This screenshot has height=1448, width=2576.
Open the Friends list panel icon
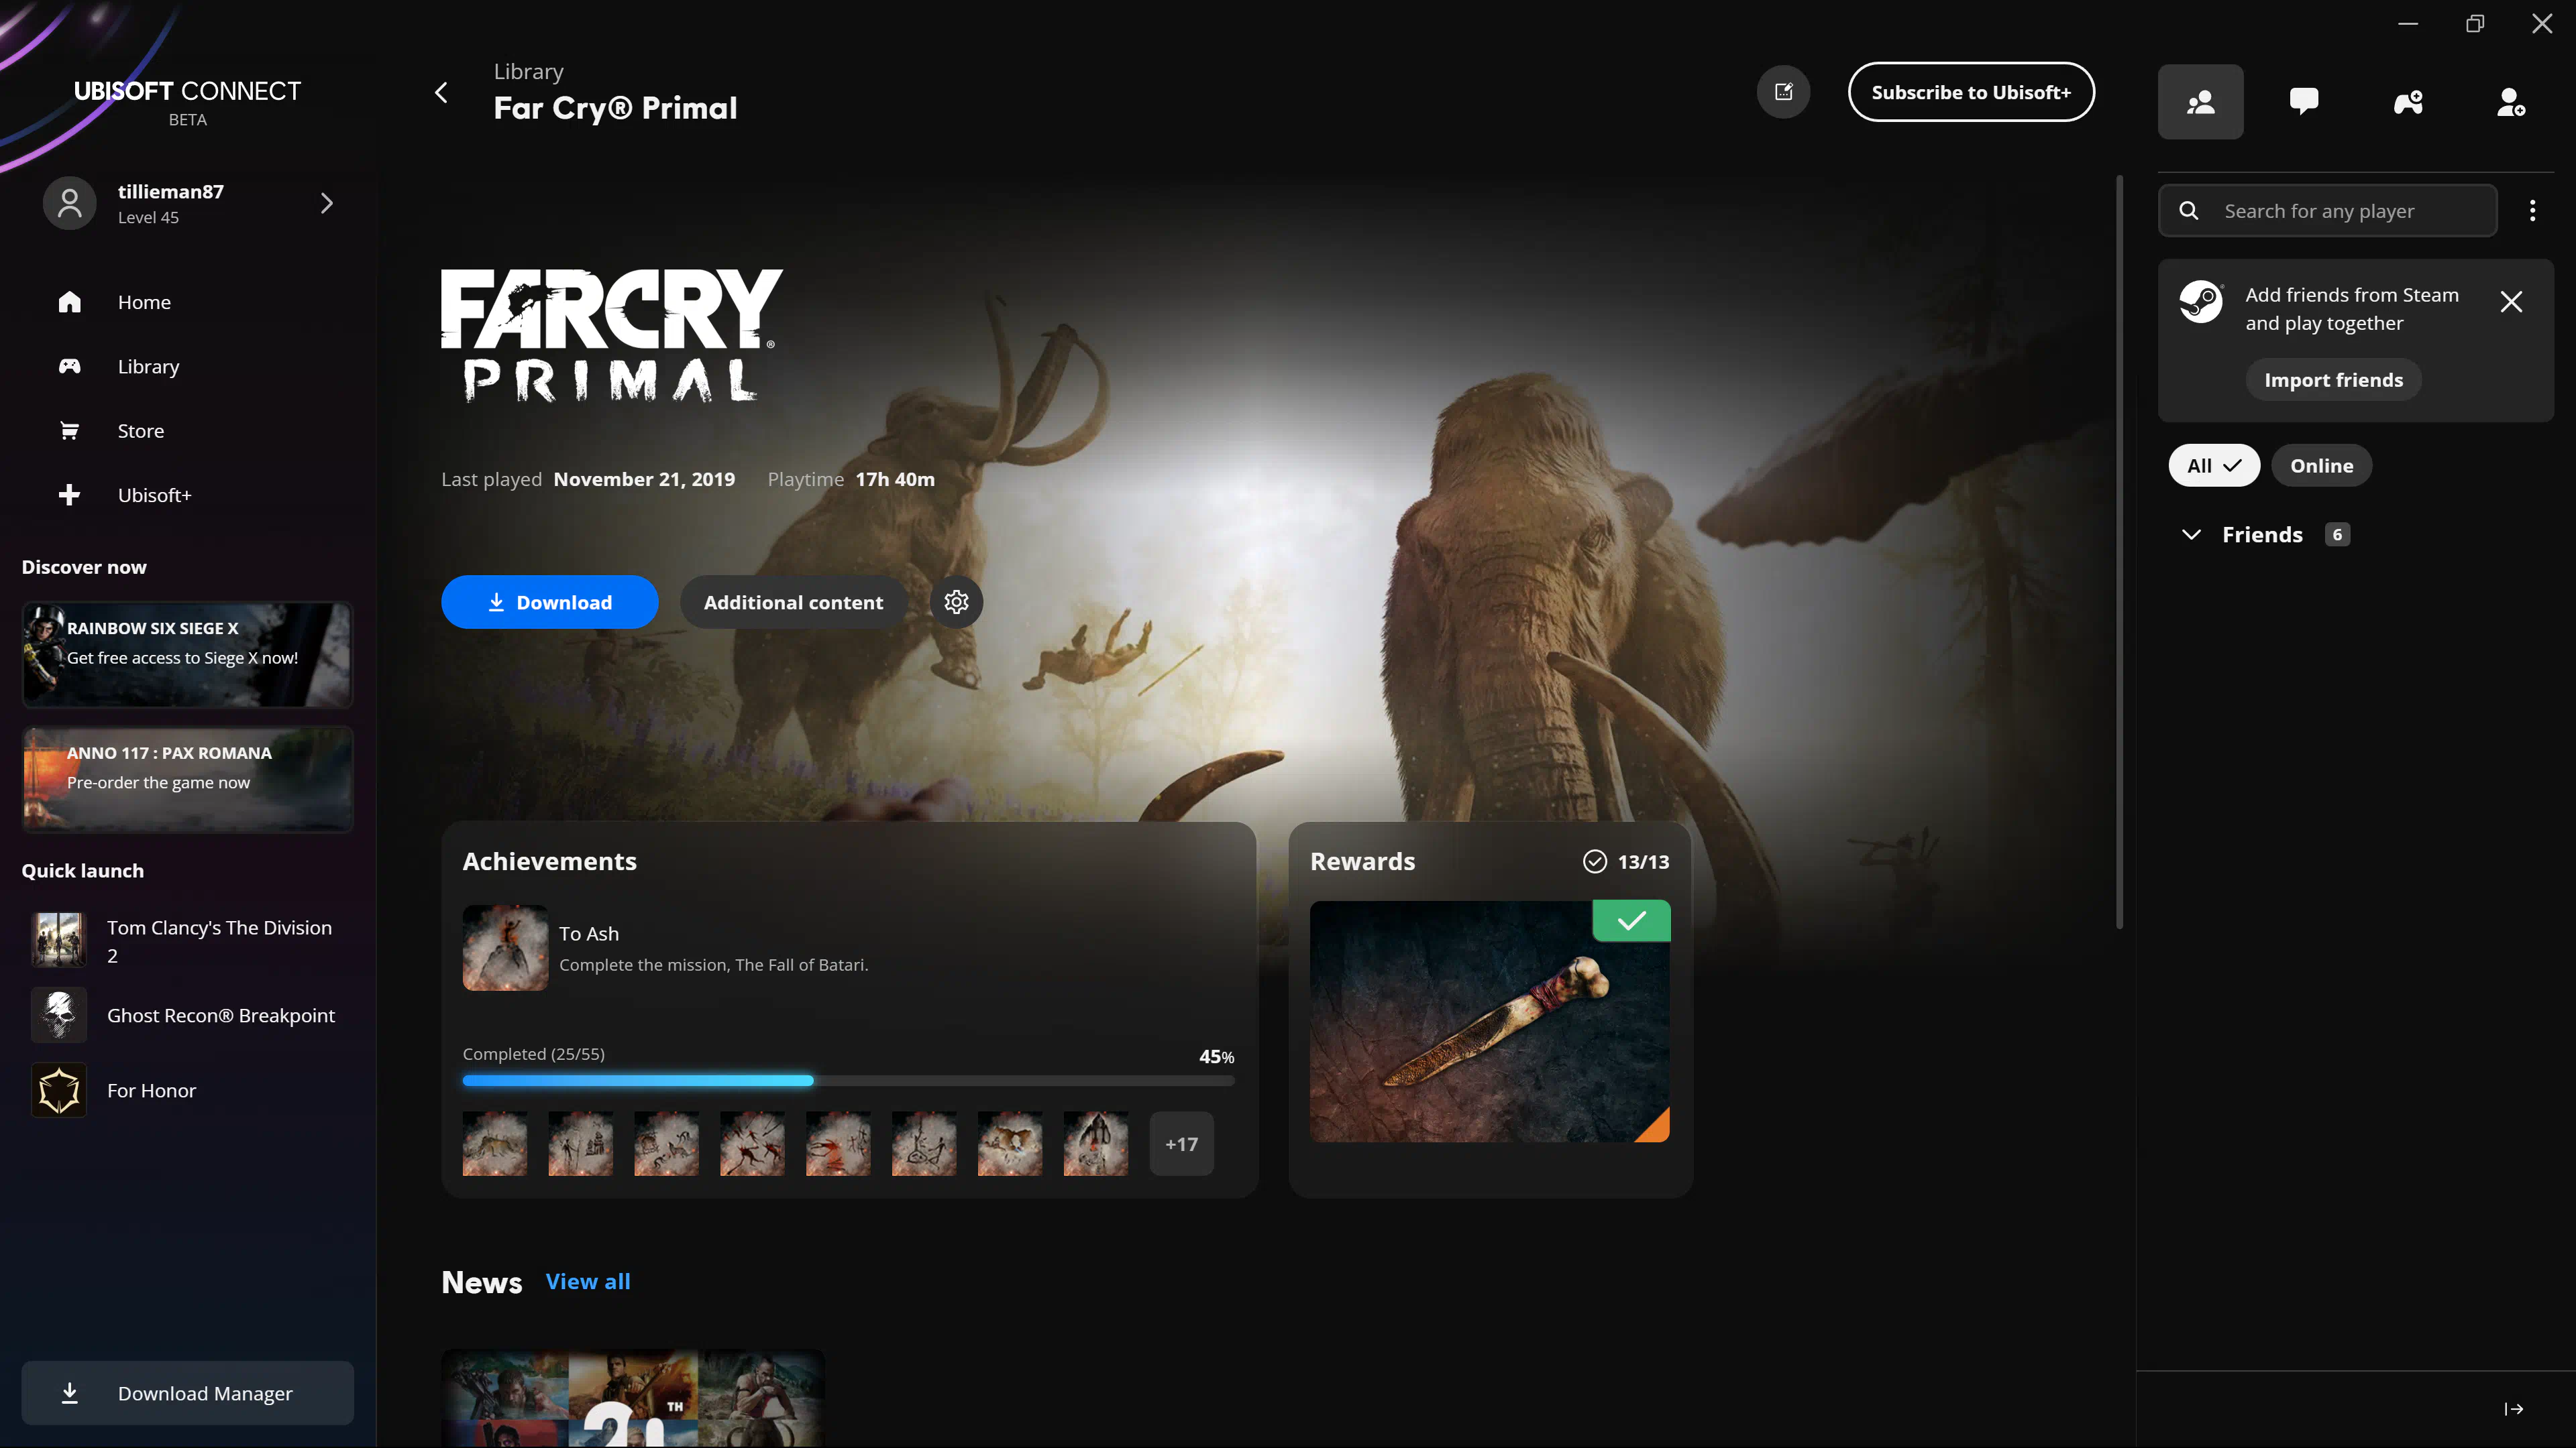click(x=2200, y=102)
